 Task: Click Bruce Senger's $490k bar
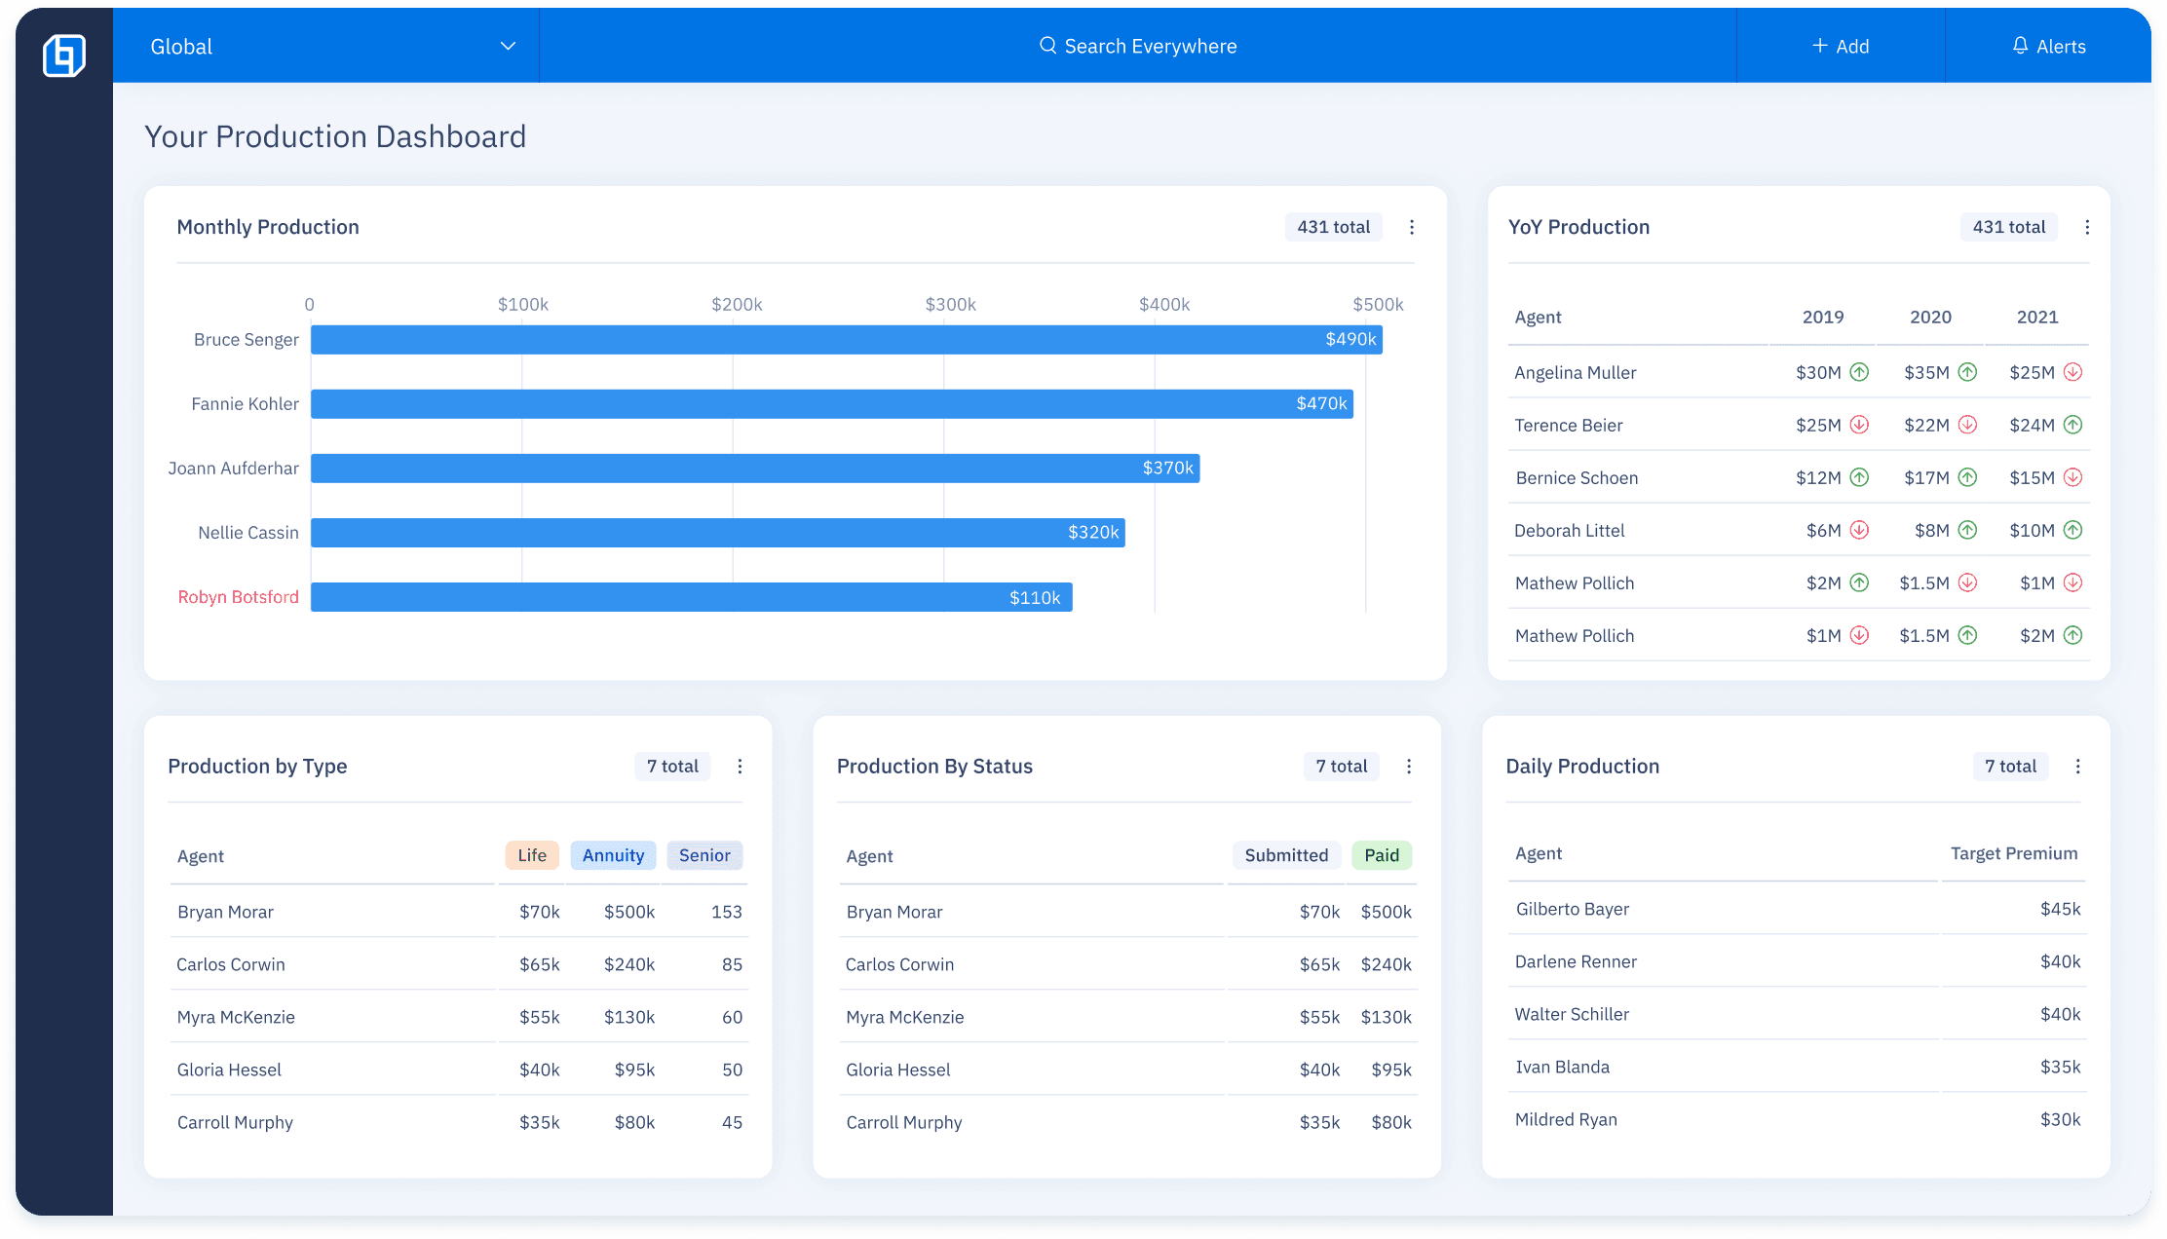(846, 340)
